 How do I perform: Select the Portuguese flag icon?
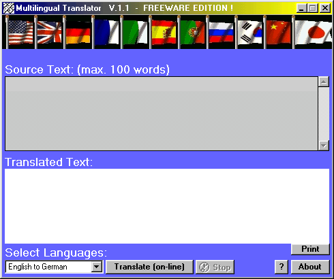(x=192, y=32)
